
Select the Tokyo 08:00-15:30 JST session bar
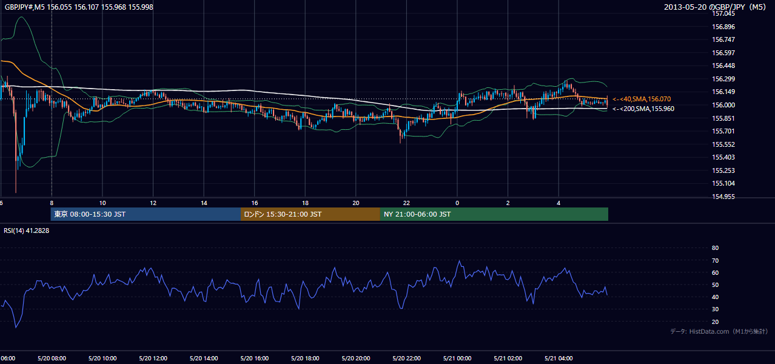[146, 214]
